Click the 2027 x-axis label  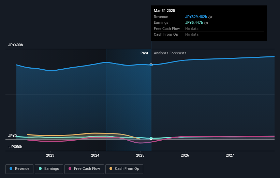(x=230, y=155)
